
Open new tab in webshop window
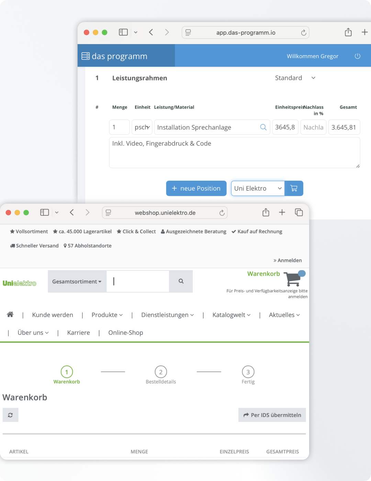pyautogui.click(x=282, y=212)
